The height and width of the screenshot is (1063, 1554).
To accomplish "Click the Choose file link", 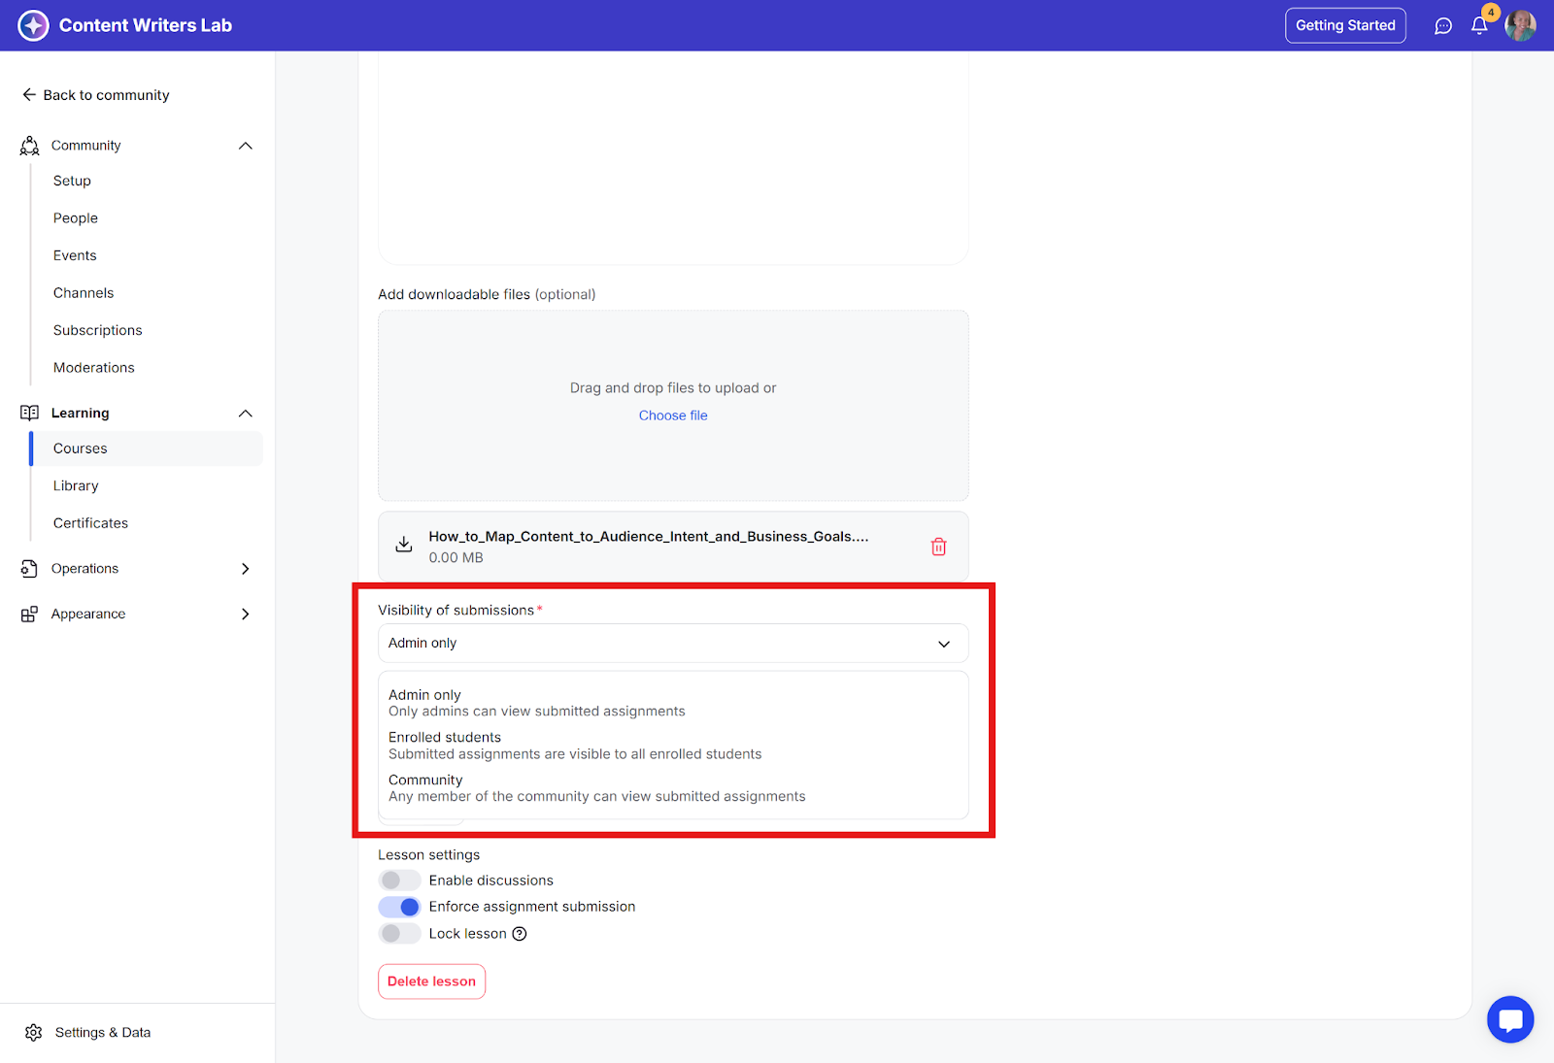I will pos(673,415).
